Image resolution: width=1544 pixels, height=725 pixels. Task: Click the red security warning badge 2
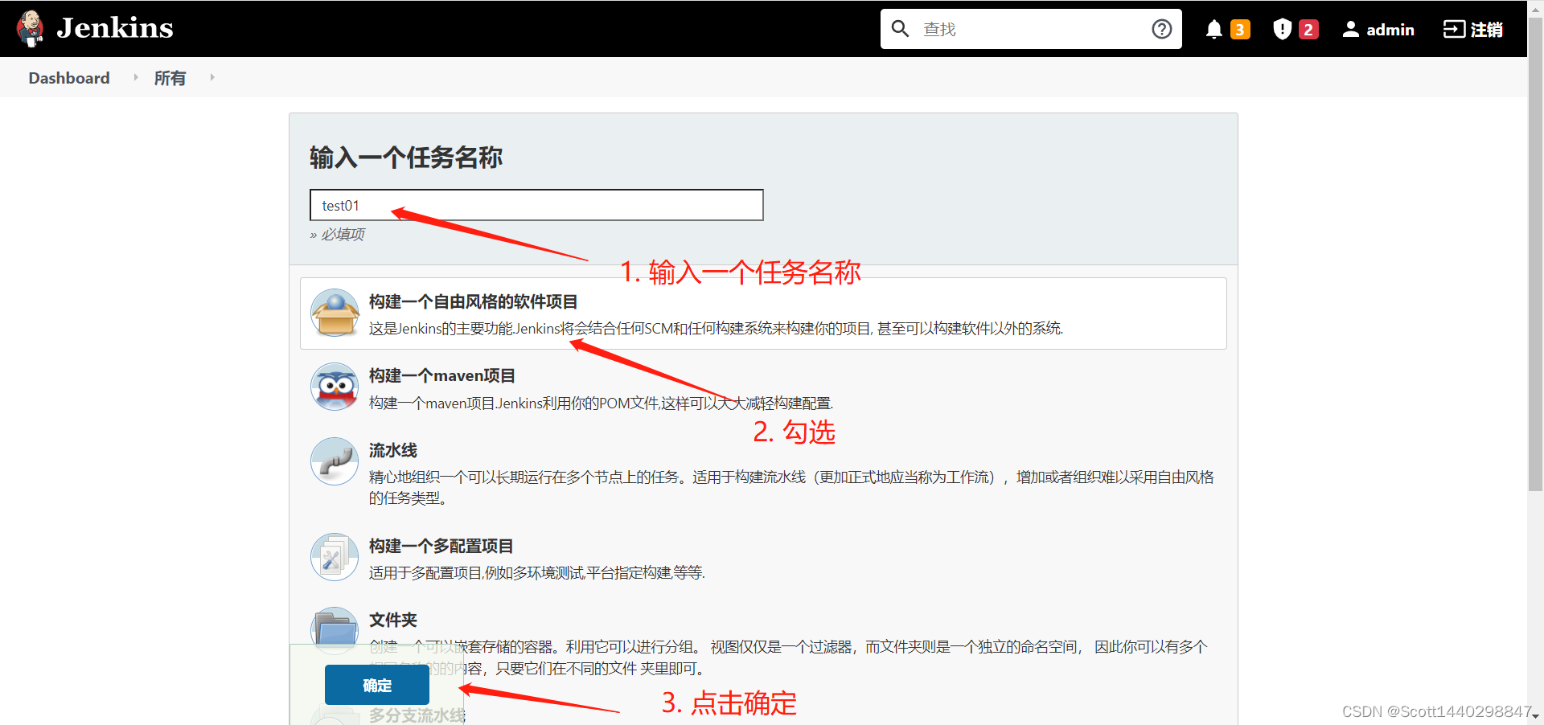click(x=1308, y=30)
